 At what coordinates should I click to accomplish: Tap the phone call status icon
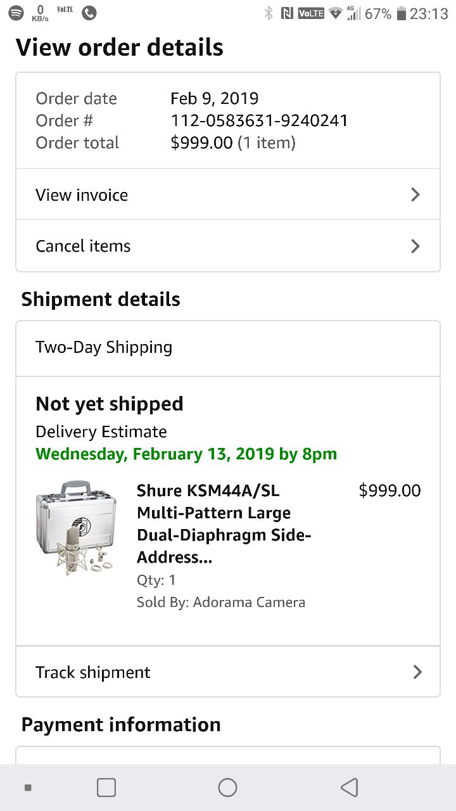[89, 13]
